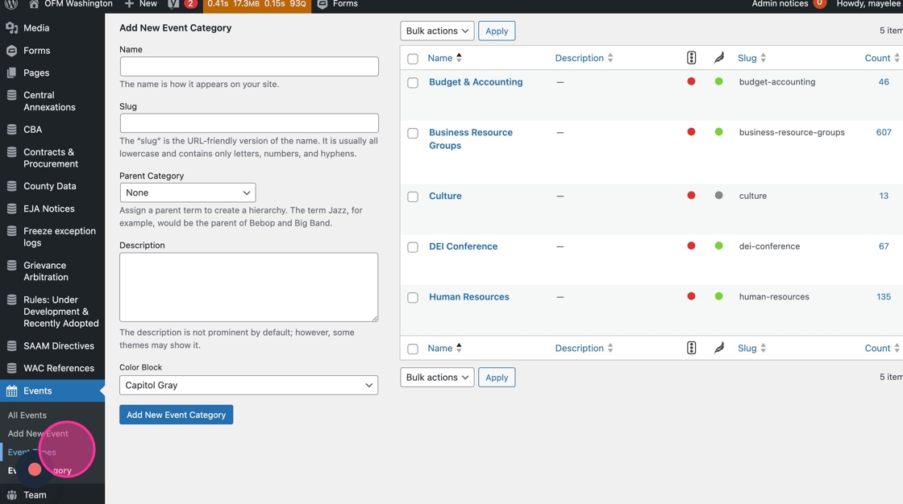
Task: Expand the Color Block dropdown showing Capitol Gray
Action: point(248,386)
